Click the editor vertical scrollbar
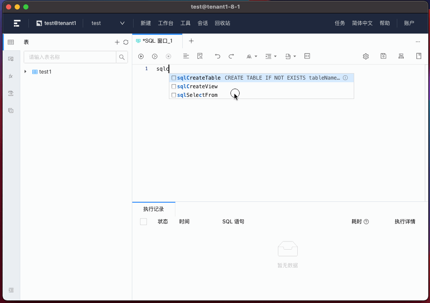The width and height of the screenshot is (430, 303). coord(427,133)
